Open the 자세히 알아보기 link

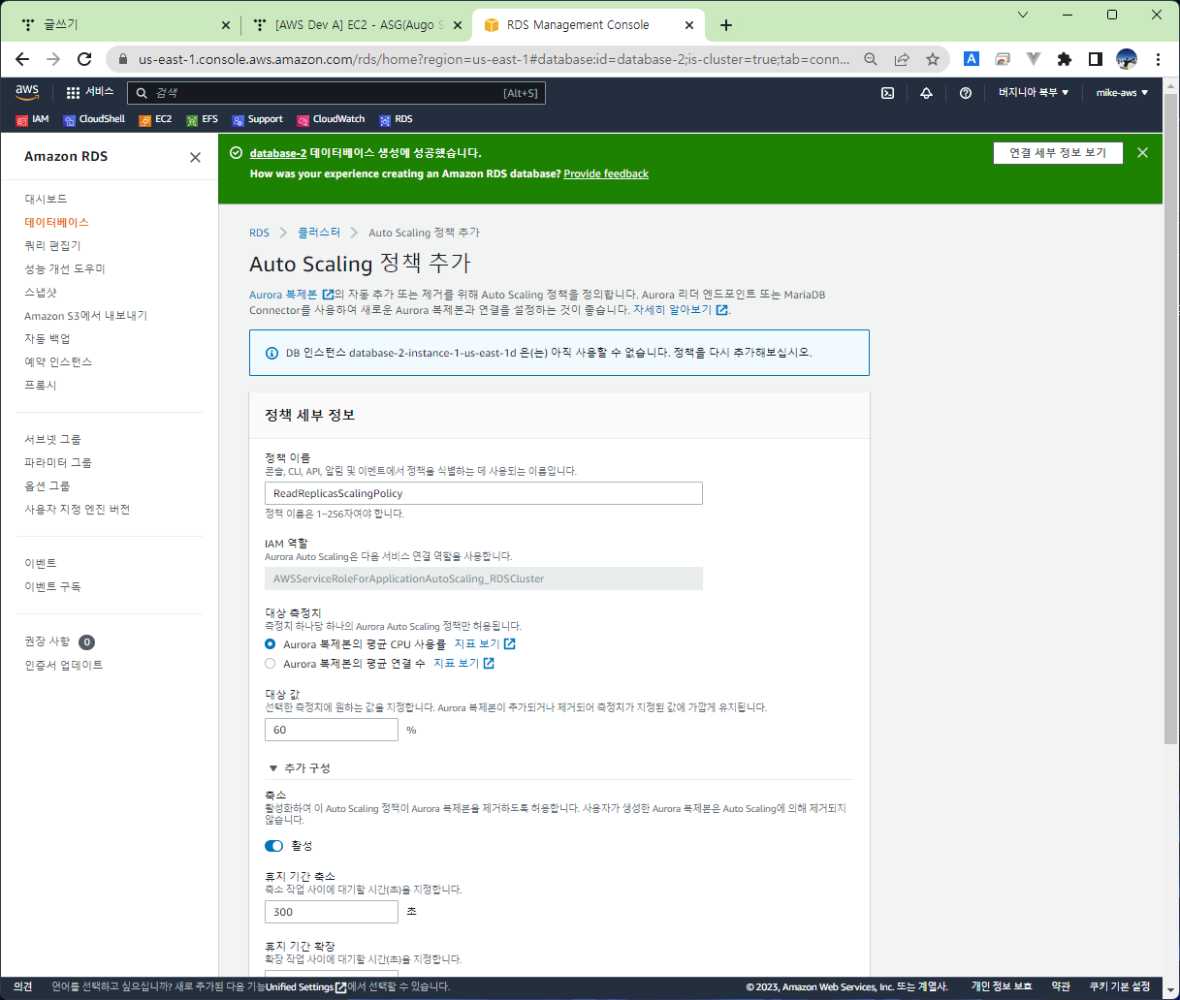pyautogui.click(x=680, y=310)
